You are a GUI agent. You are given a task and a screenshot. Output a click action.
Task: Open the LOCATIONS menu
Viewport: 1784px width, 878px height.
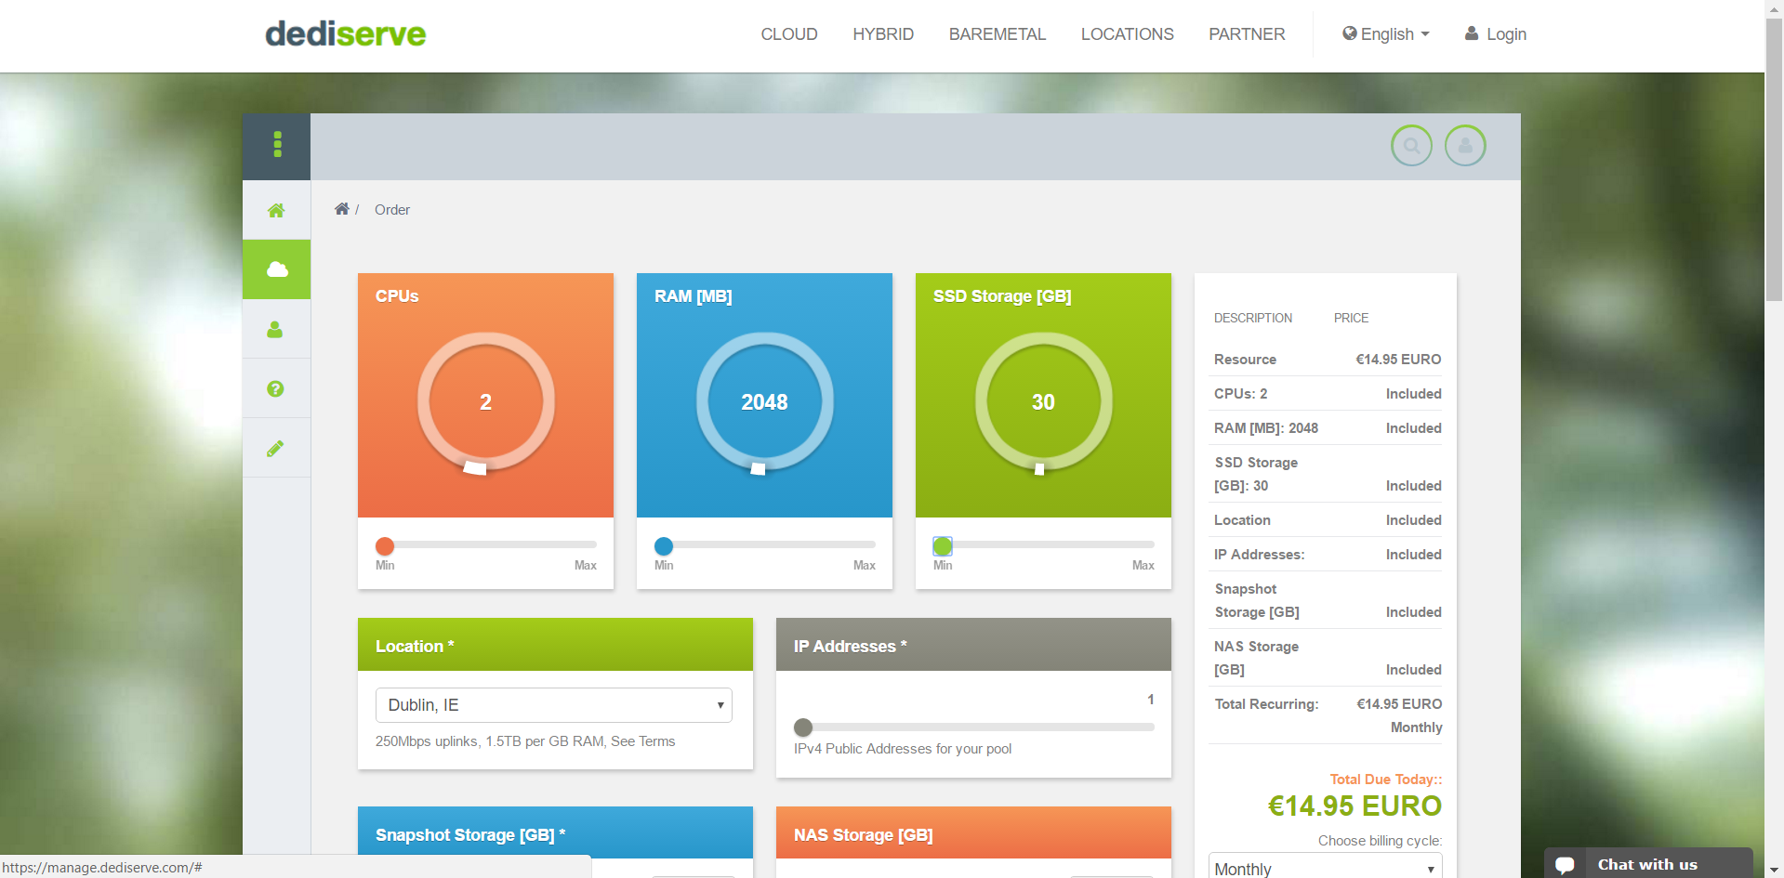coord(1128,34)
